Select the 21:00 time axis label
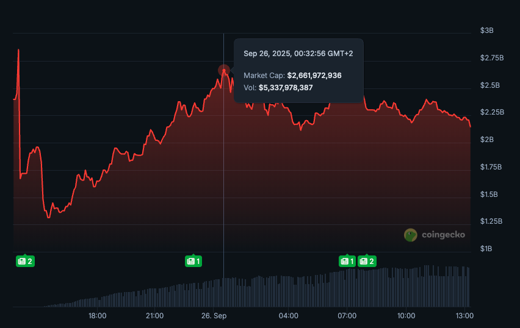Screen dimensions: 520x328 click(155, 316)
